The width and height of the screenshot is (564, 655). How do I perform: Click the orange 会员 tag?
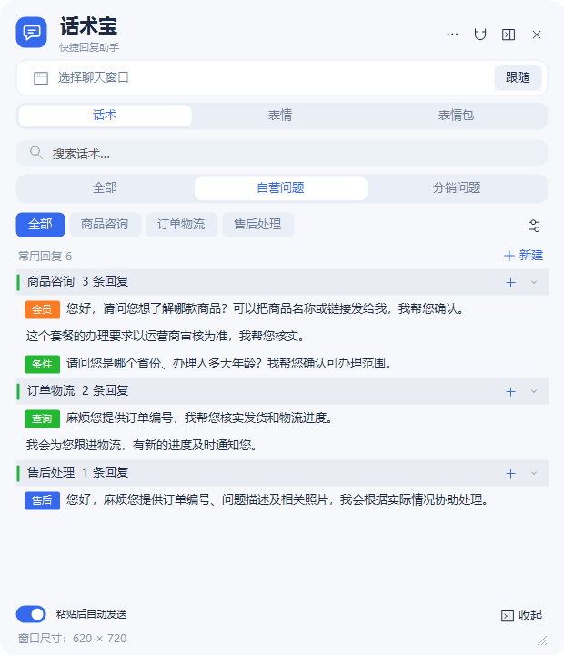[42, 309]
